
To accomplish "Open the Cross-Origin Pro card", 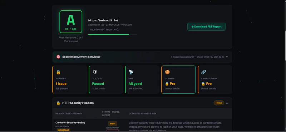I will (215, 80).
